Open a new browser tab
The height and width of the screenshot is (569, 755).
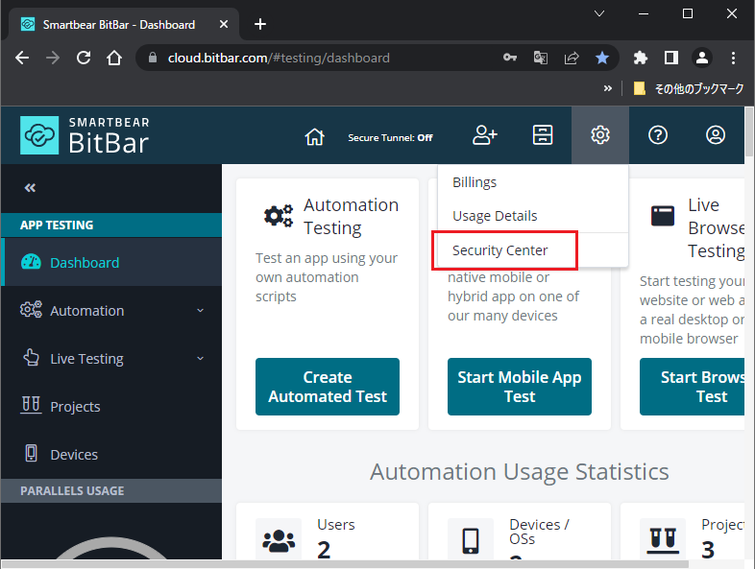click(x=260, y=24)
